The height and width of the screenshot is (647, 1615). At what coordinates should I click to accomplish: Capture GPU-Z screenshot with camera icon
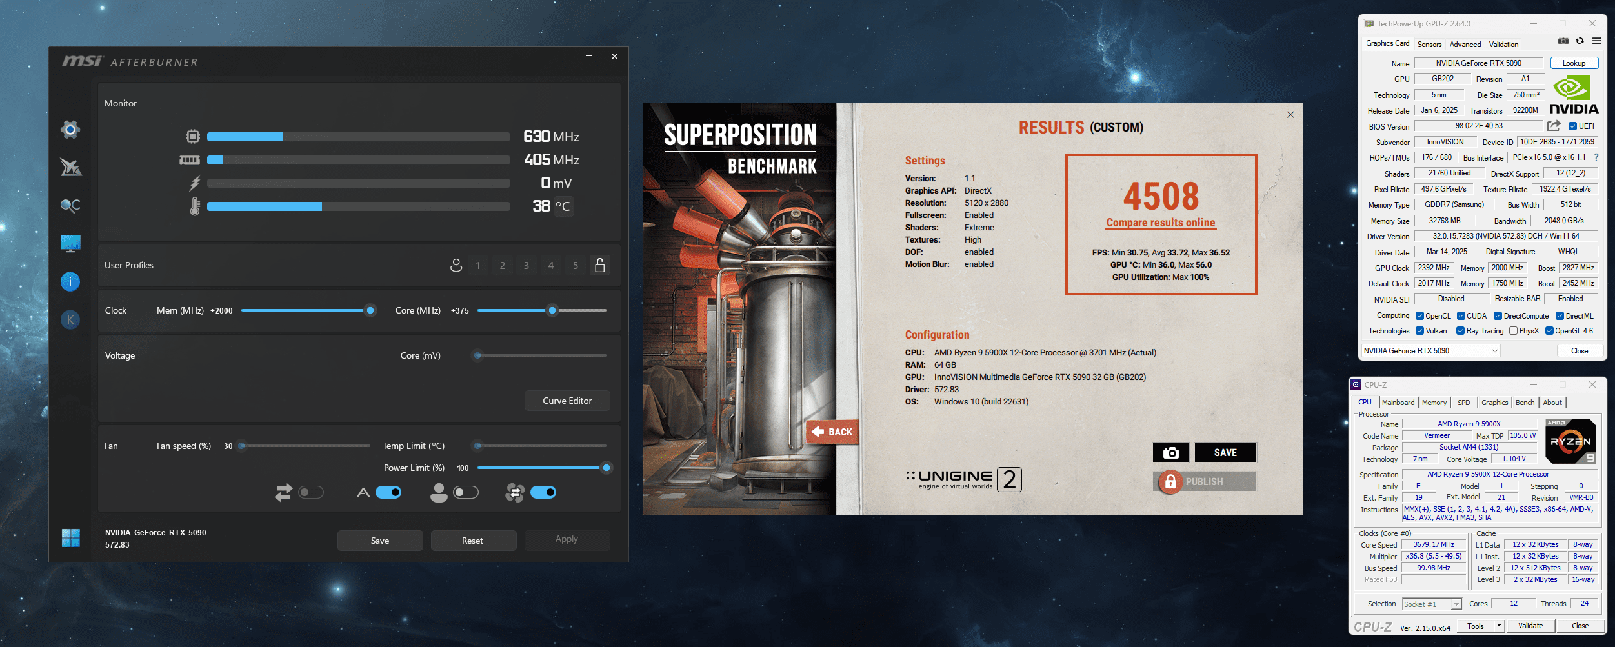1563,41
